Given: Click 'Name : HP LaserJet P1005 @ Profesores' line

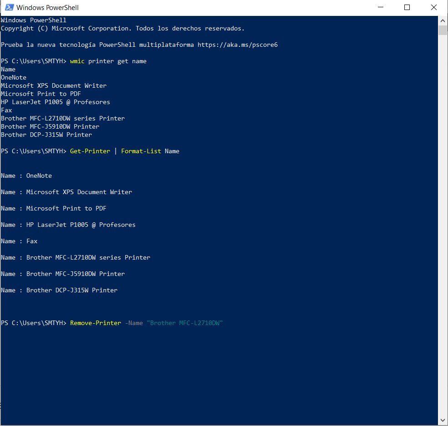Looking at the screenshot, I should tap(68, 225).
